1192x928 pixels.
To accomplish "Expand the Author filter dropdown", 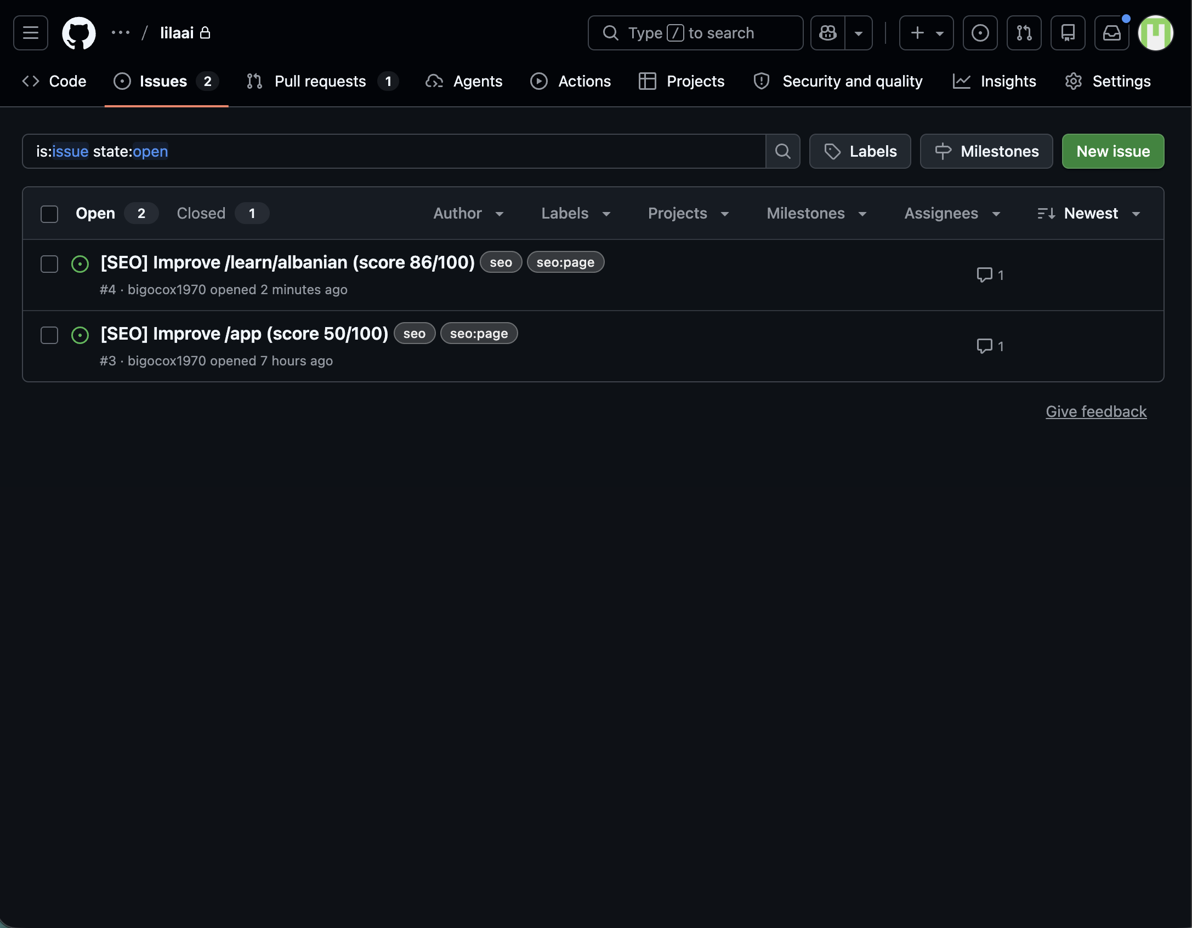I will click(469, 214).
